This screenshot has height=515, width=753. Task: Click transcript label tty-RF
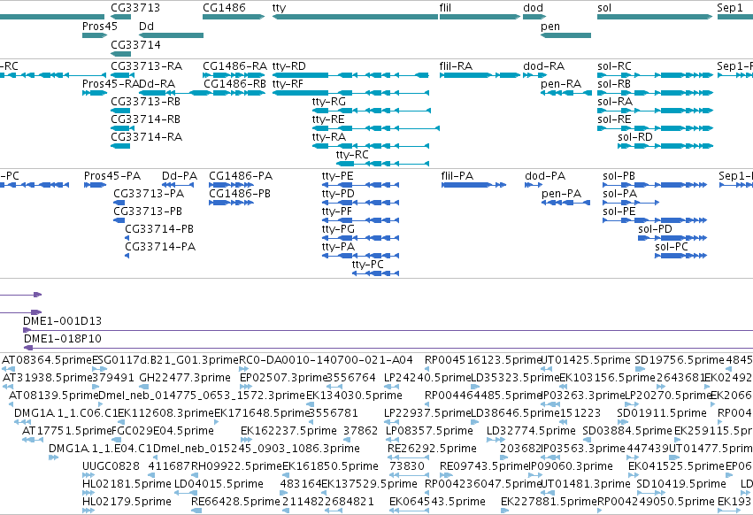click(288, 83)
